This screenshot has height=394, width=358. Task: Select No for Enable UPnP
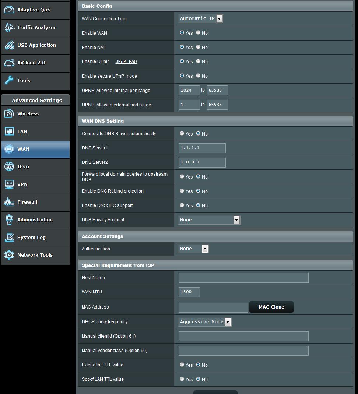(198, 61)
